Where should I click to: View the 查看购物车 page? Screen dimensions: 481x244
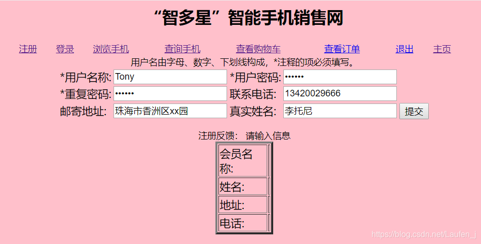(x=258, y=49)
